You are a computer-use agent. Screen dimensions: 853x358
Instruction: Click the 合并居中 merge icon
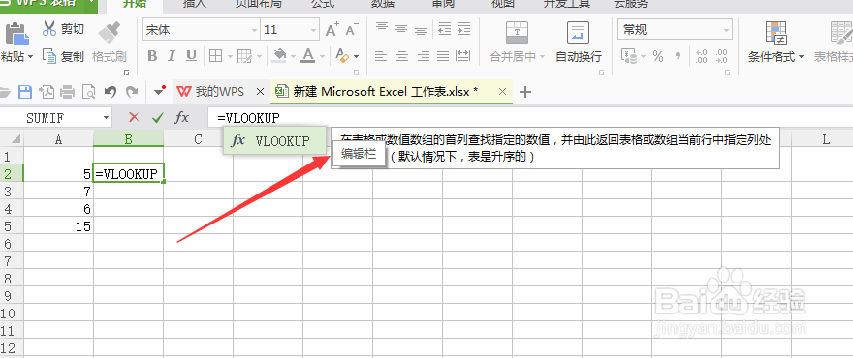[x=517, y=33]
